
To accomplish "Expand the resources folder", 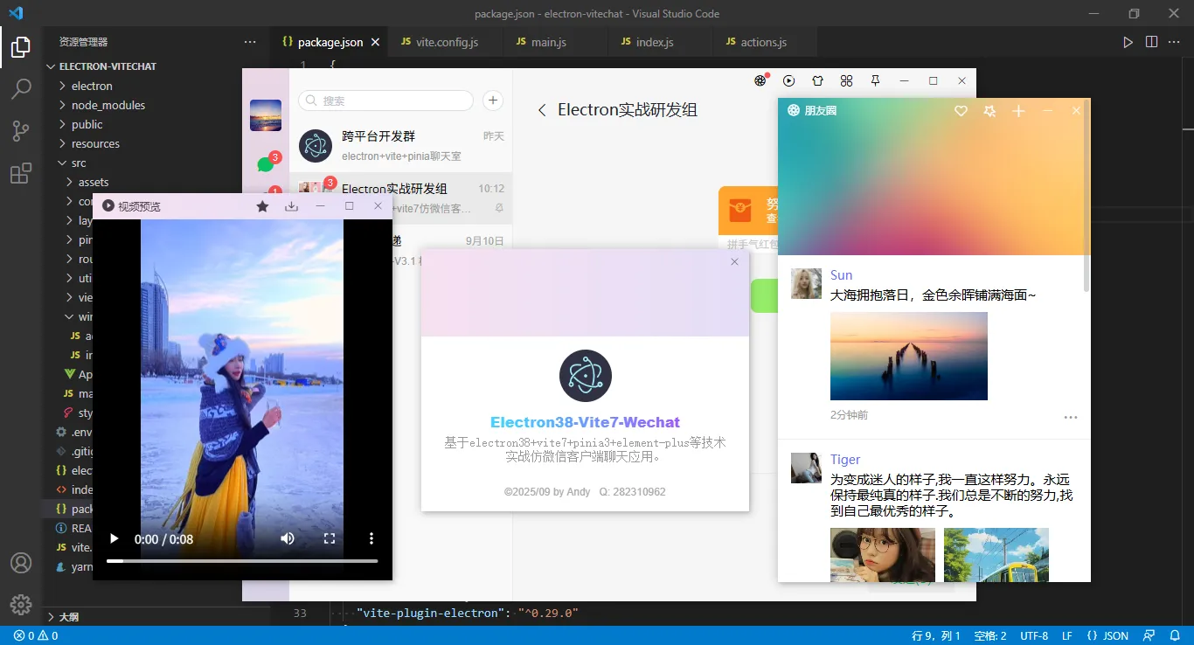I will 95,143.
